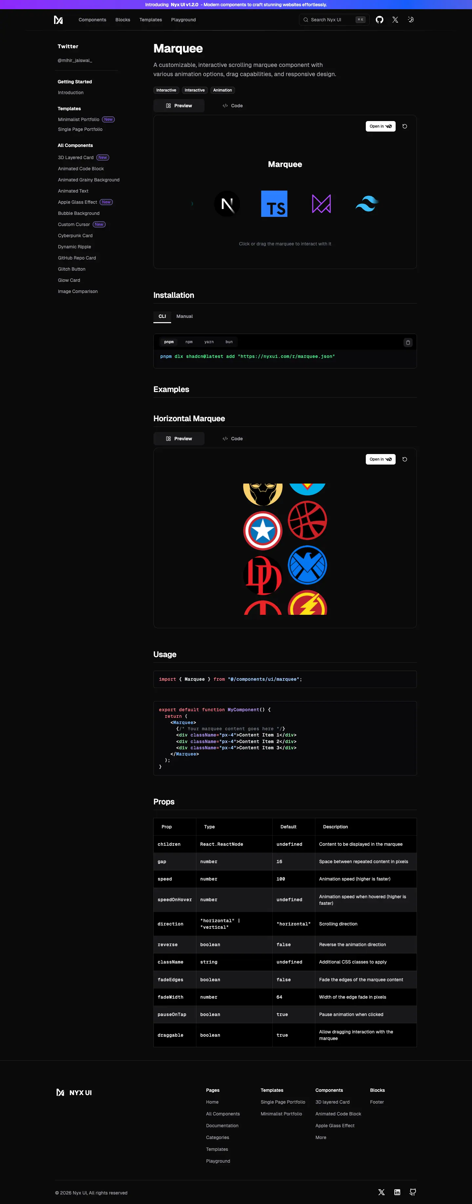Click the Next.js logo in marquee
Screen dimensions: 472x1204
coord(227,204)
